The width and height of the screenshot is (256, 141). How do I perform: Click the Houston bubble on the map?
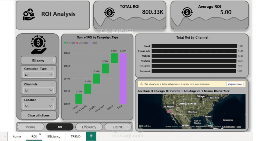[x=192, y=117]
